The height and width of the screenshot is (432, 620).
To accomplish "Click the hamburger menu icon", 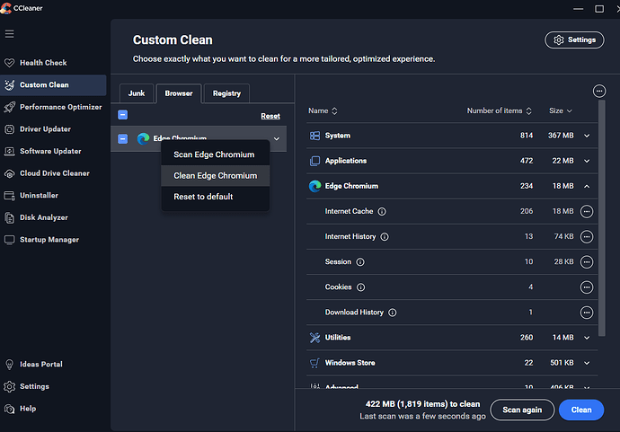I will (10, 34).
